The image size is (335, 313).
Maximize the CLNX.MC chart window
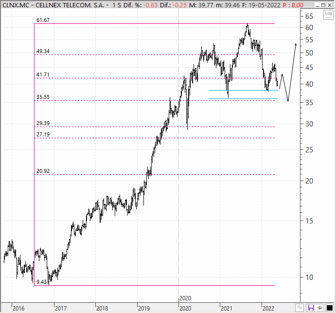coord(323,5)
